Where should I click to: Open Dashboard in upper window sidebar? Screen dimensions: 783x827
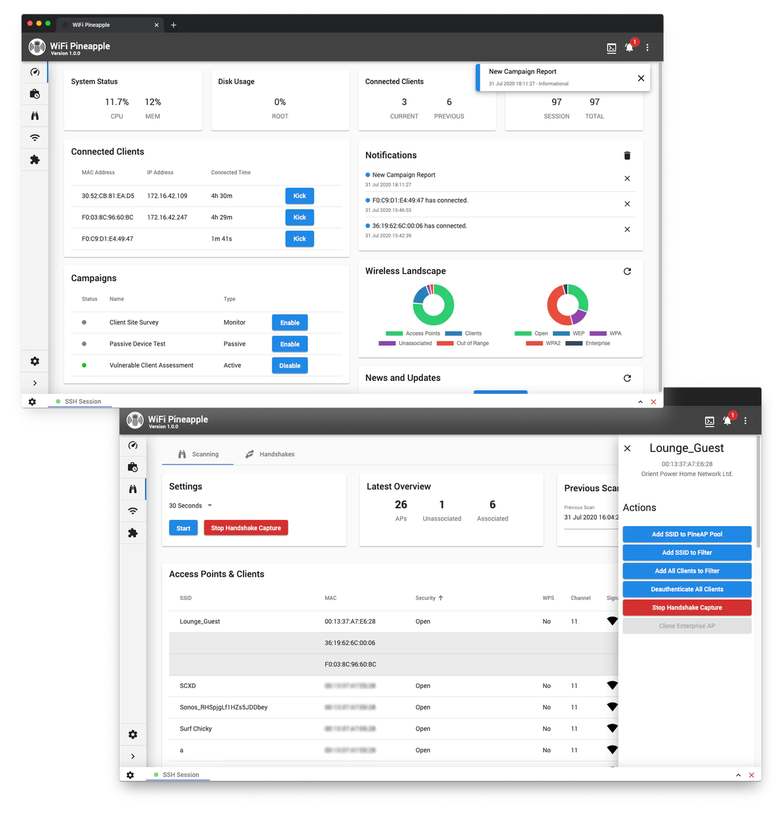click(35, 72)
